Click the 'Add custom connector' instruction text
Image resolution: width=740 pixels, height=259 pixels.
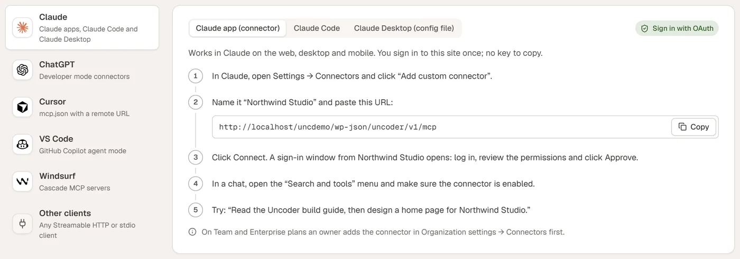point(352,76)
